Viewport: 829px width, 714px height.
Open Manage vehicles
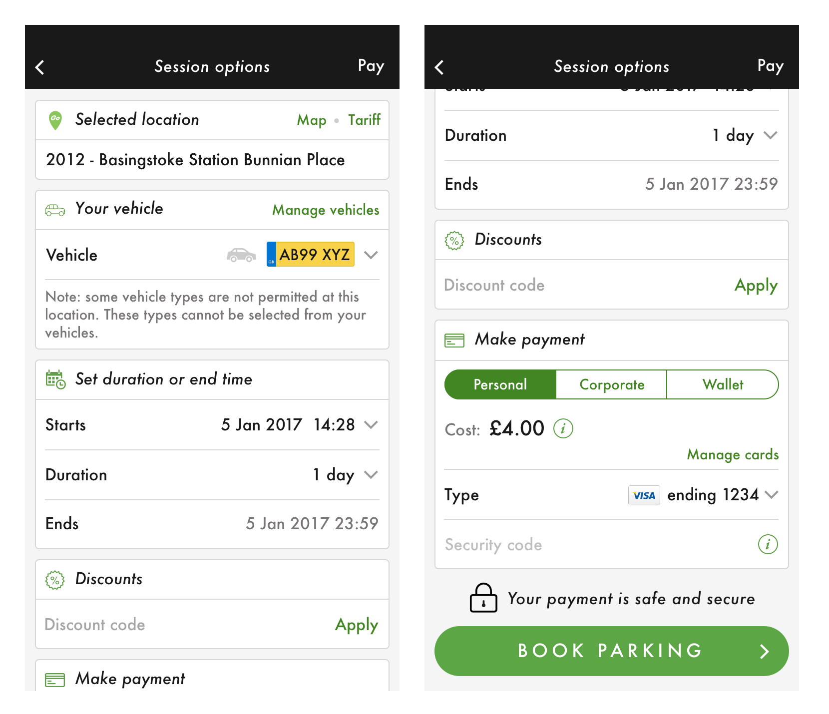click(325, 210)
